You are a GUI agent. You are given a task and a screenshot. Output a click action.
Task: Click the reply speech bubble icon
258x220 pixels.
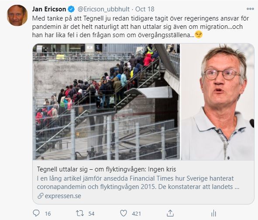(36, 213)
